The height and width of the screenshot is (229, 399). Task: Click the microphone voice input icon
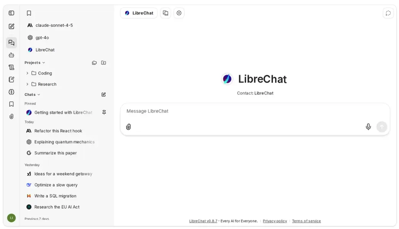point(368,127)
